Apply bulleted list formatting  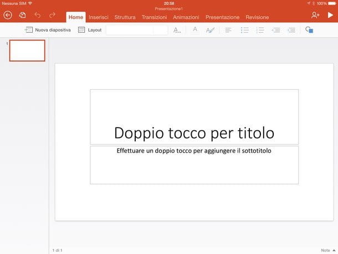pyautogui.click(x=244, y=30)
